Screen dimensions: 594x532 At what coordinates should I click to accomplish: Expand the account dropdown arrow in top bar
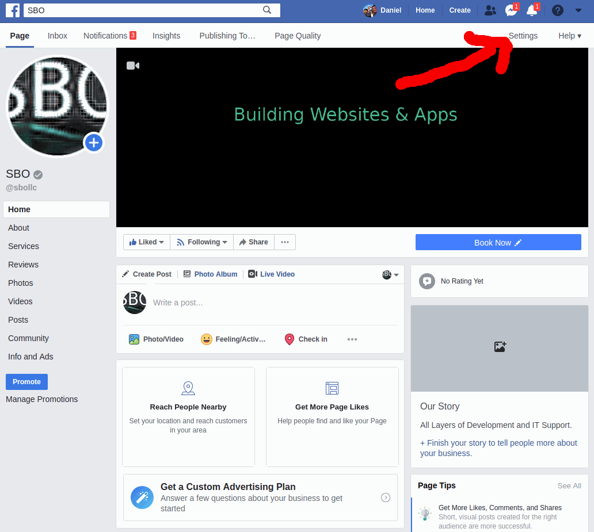(578, 10)
